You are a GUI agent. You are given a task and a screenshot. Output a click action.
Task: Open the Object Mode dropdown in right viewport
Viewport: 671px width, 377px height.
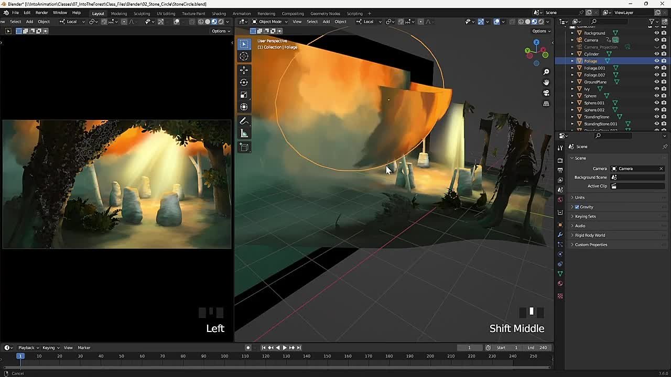[269, 21]
